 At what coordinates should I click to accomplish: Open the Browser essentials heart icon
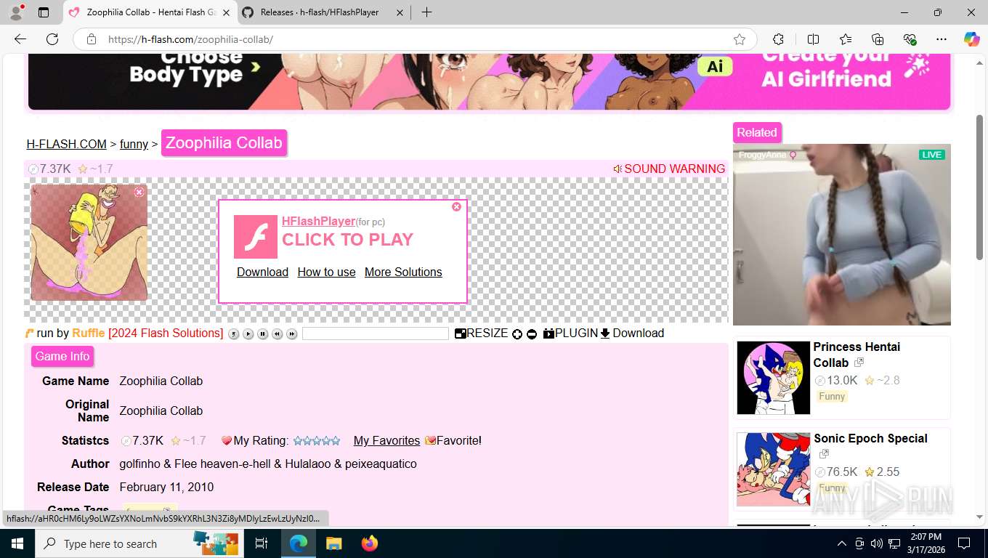pyautogui.click(x=910, y=39)
